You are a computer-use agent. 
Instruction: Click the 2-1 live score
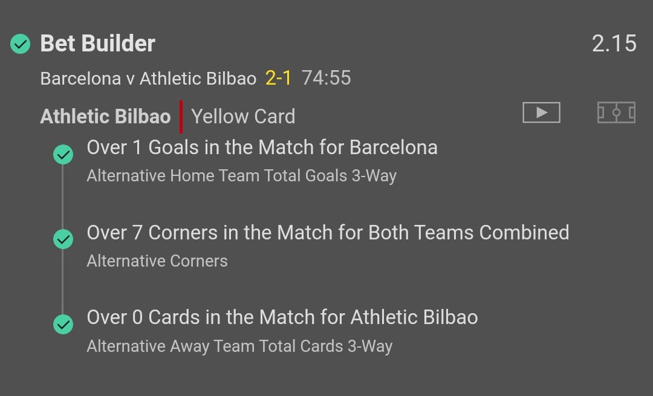tap(278, 78)
